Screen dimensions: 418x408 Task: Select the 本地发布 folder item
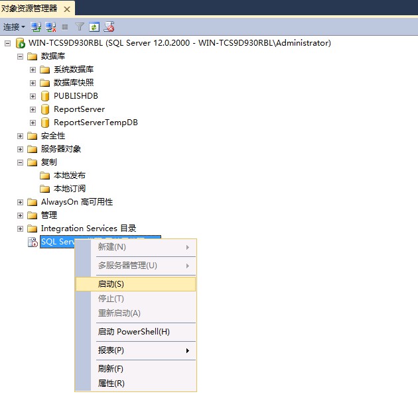(x=69, y=176)
